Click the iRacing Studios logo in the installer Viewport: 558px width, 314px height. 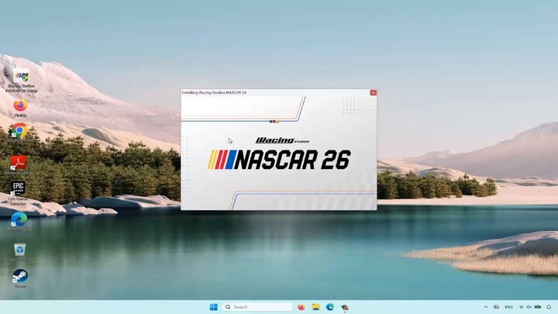tap(282, 140)
